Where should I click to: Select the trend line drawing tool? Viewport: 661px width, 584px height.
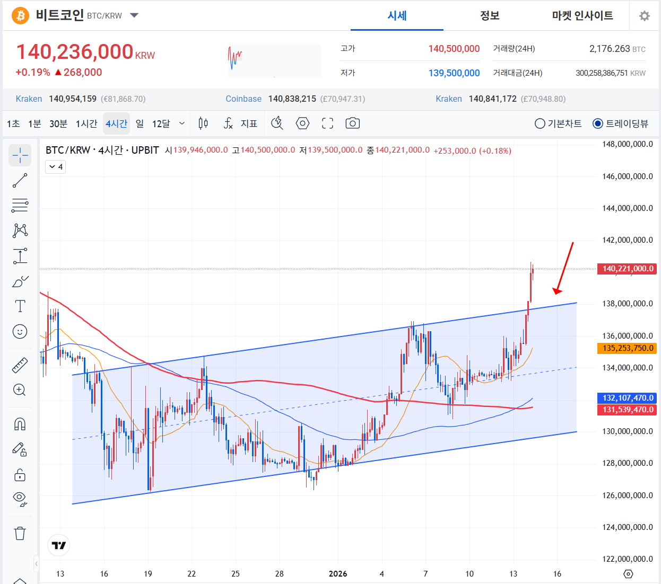pos(20,181)
